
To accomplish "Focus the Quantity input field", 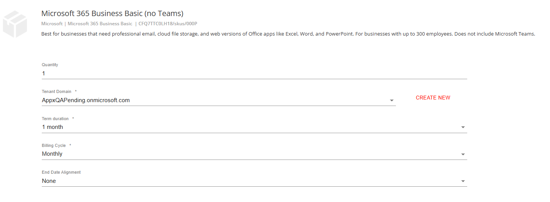I will [254, 73].
